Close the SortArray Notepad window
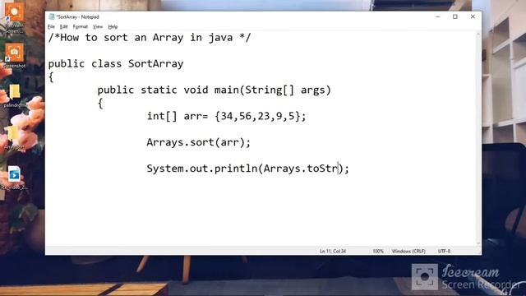 coord(473,16)
